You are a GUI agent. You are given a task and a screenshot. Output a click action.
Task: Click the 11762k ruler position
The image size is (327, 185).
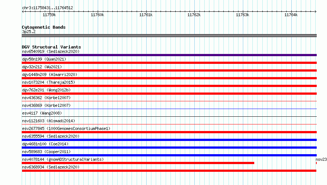point(194,15)
